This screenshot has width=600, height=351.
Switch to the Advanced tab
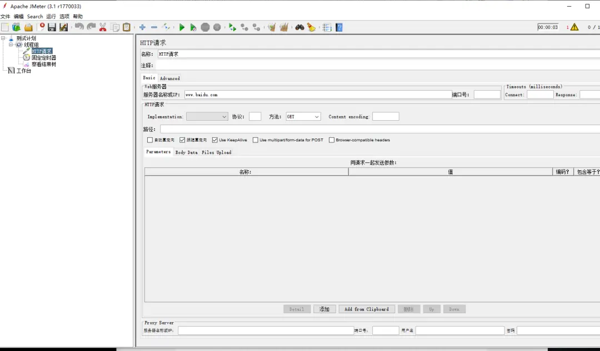tap(169, 78)
